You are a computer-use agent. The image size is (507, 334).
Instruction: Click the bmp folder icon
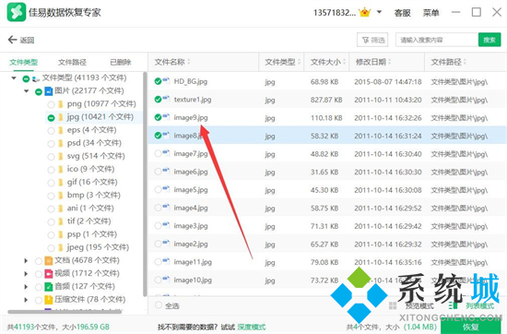(x=61, y=196)
